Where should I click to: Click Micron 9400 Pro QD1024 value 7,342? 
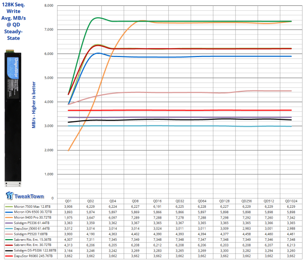click(x=291, y=218)
